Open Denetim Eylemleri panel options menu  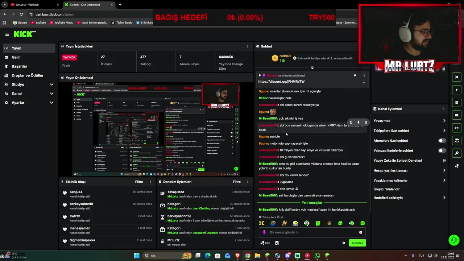pos(248,182)
